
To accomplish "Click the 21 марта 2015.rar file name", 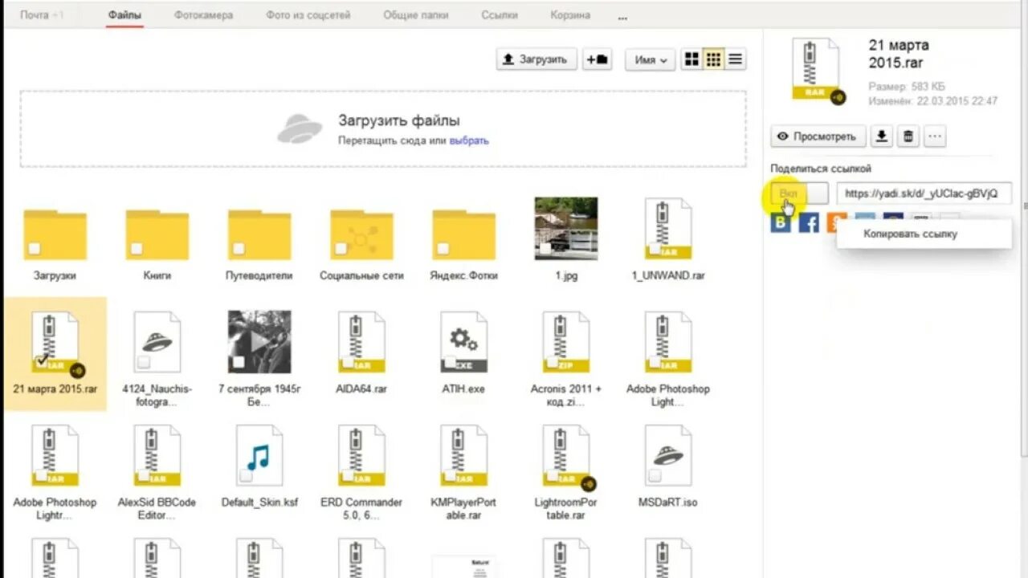I will (x=55, y=389).
